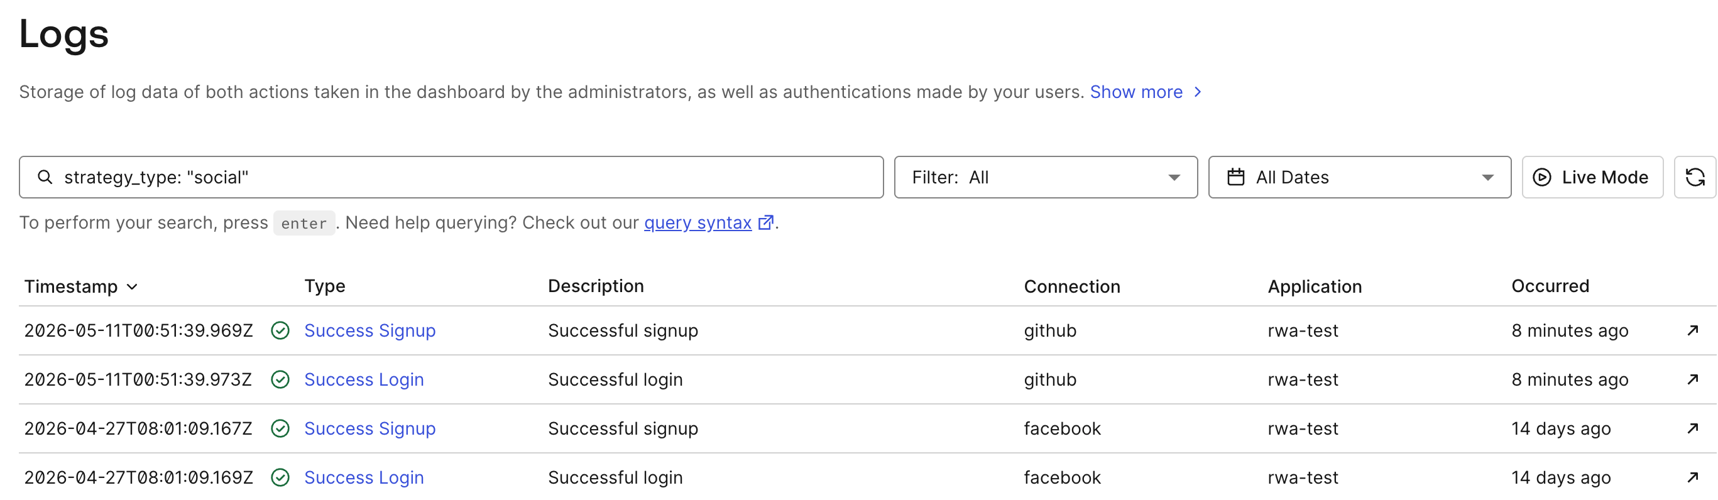Click rwa-test in github Success Signup row
Image resolution: width=1718 pixels, height=500 pixels.
(1303, 330)
